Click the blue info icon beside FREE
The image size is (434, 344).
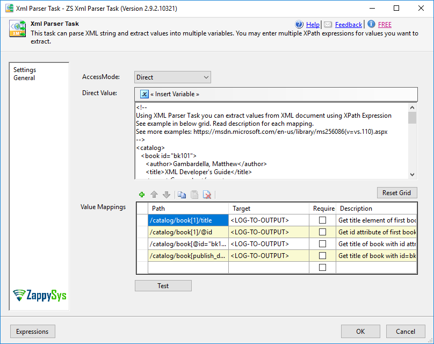click(x=371, y=24)
